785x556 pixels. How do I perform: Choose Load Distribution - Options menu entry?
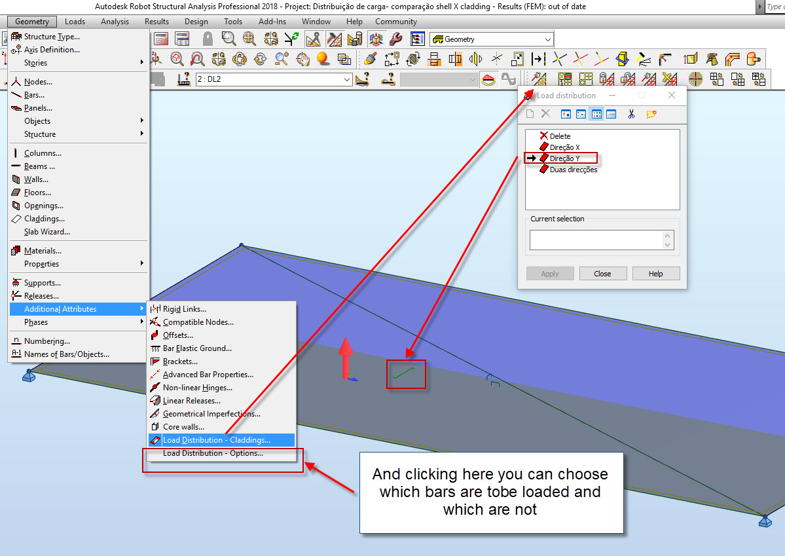tap(221, 453)
